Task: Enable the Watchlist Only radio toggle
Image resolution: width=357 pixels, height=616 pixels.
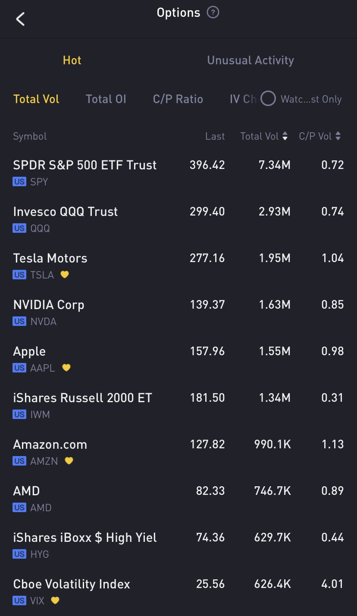Action: pyautogui.click(x=268, y=99)
